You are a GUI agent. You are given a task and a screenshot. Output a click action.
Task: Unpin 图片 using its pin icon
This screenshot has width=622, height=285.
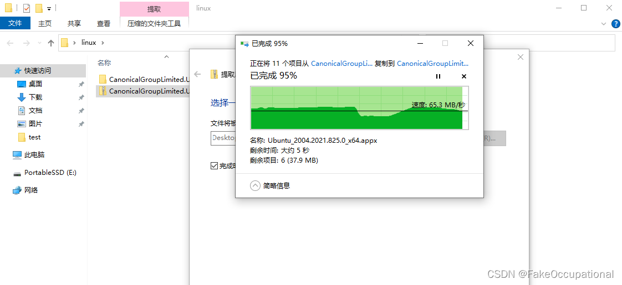pos(81,125)
